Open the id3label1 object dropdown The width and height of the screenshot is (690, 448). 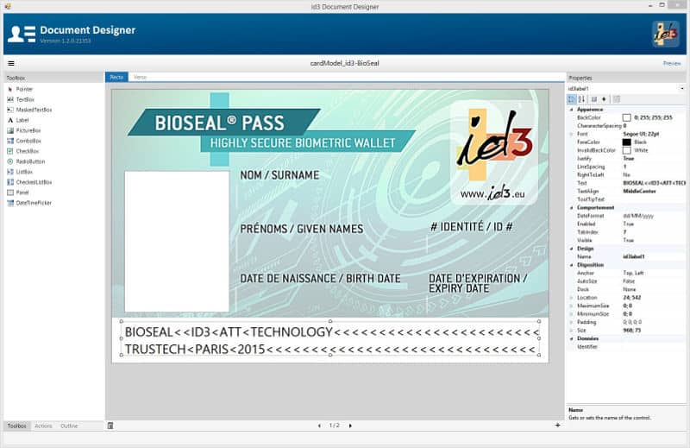coord(682,89)
